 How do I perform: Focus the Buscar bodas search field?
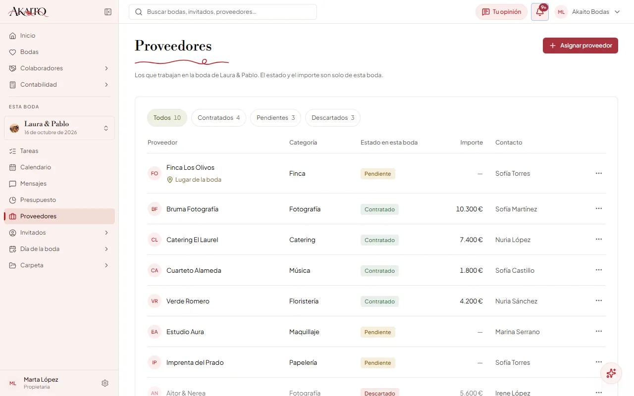[223, 12]
